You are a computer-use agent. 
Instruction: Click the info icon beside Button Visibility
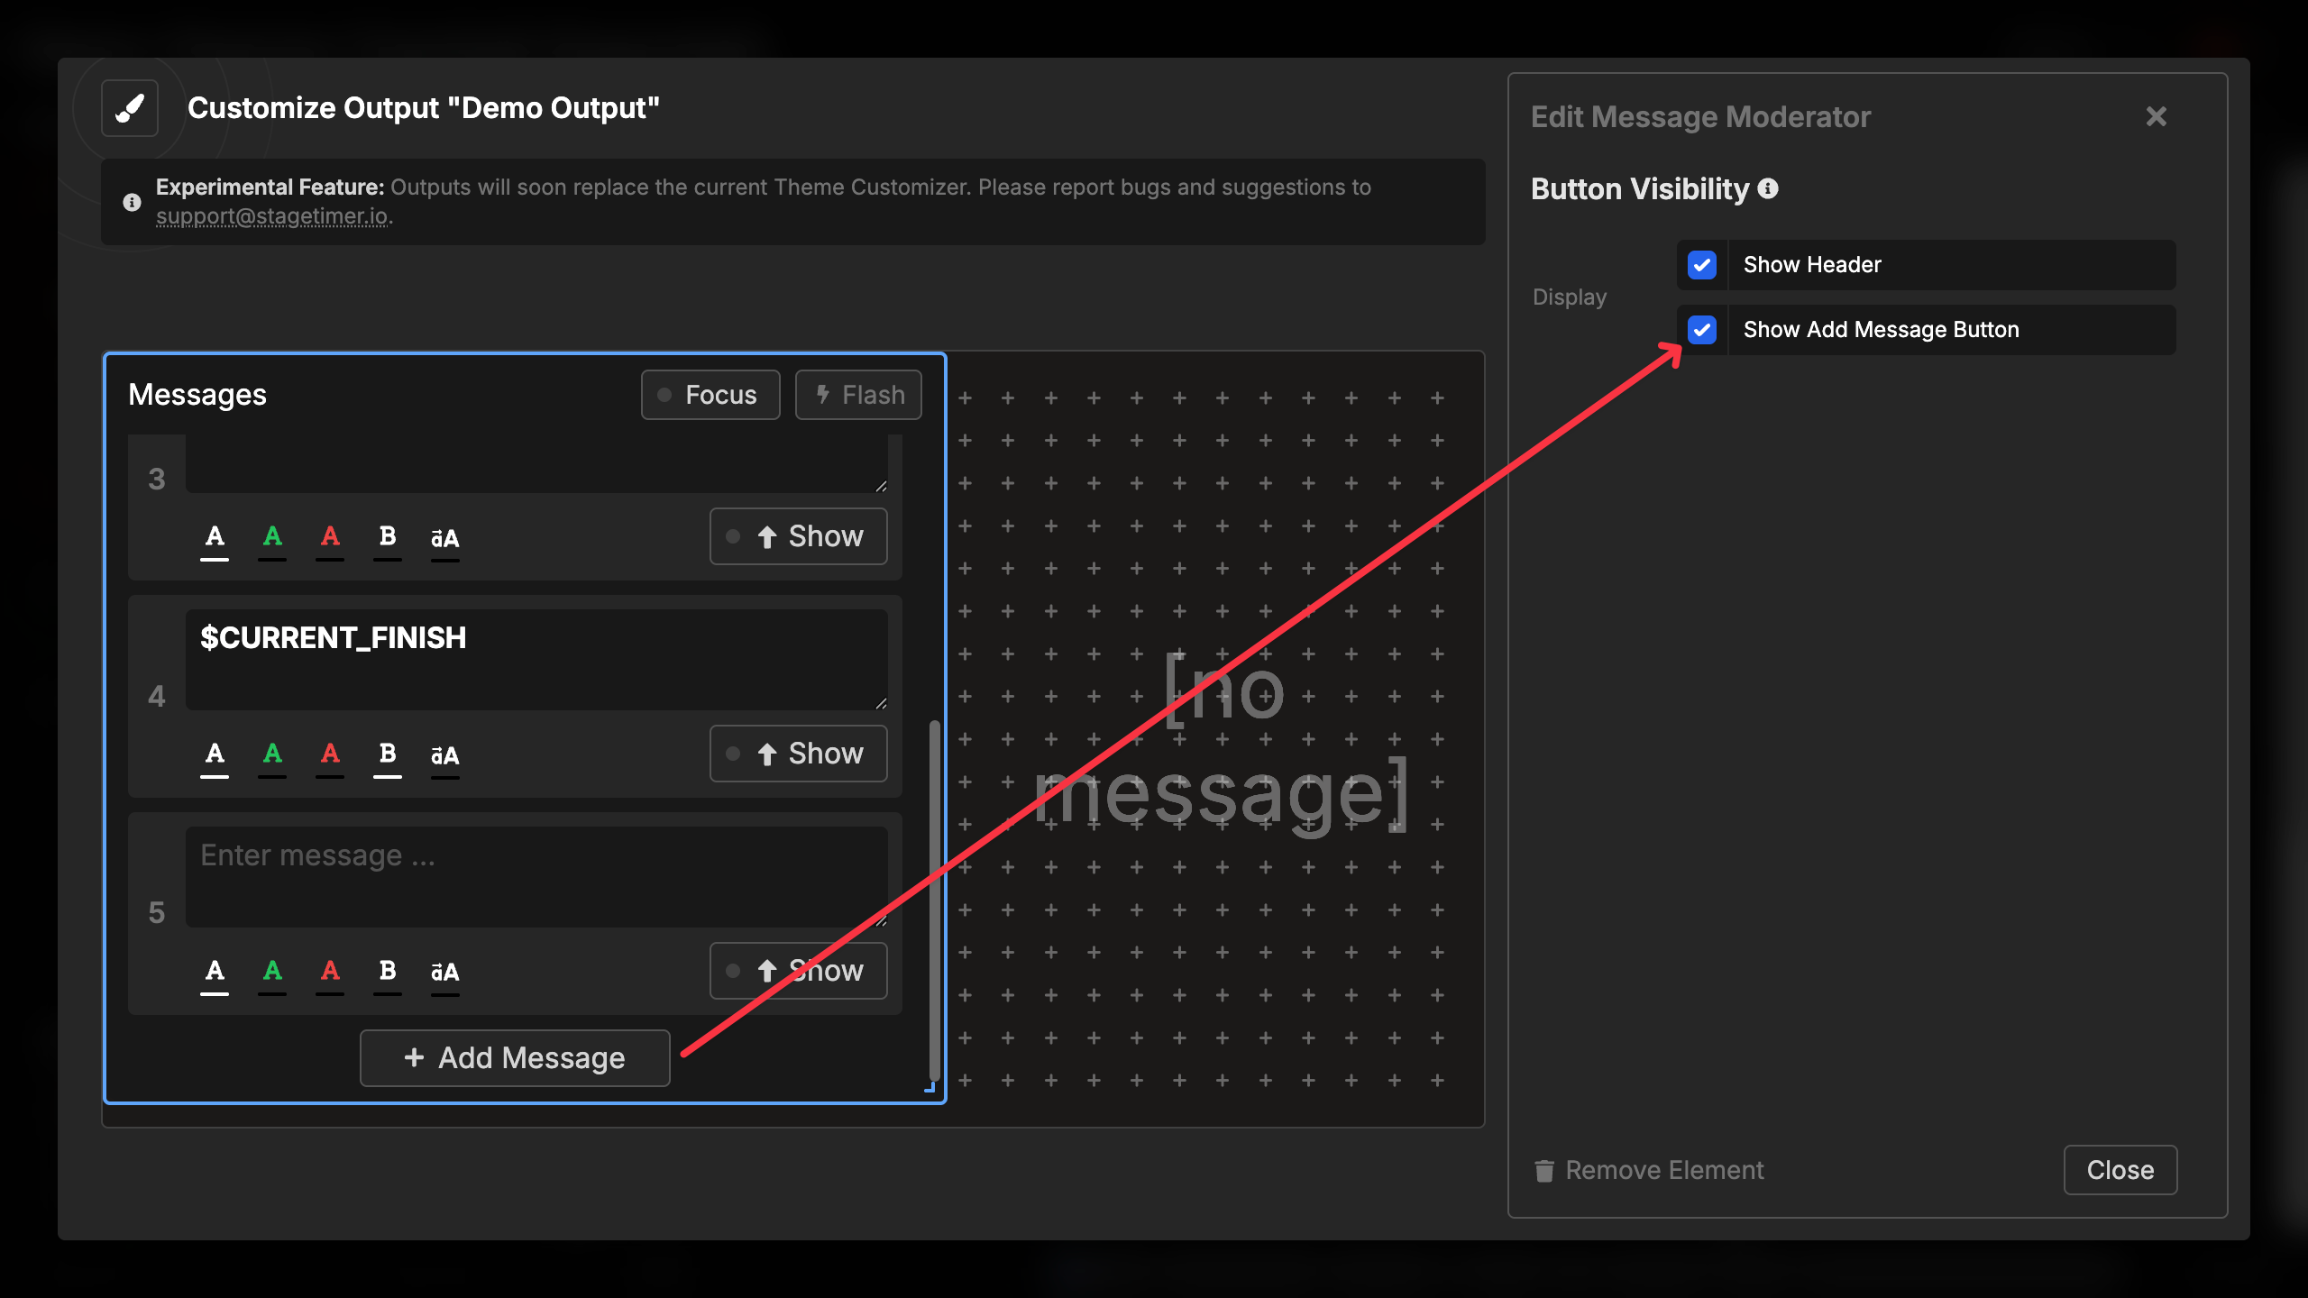point(1769,188)
